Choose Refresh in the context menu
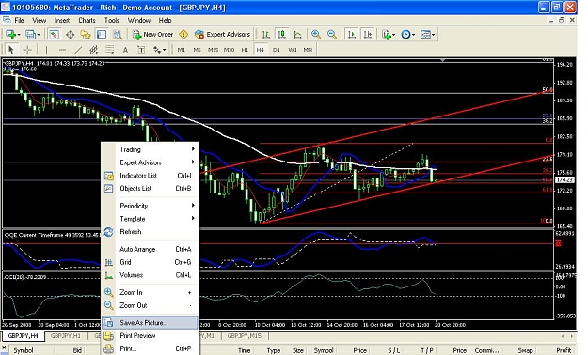 pyautogui.click(x=150, y=232)
